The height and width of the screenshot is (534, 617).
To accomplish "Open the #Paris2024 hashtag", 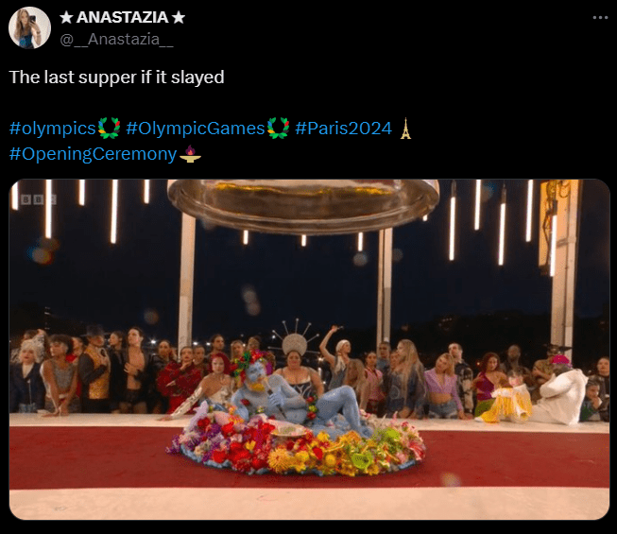I will tap(344, 129).
